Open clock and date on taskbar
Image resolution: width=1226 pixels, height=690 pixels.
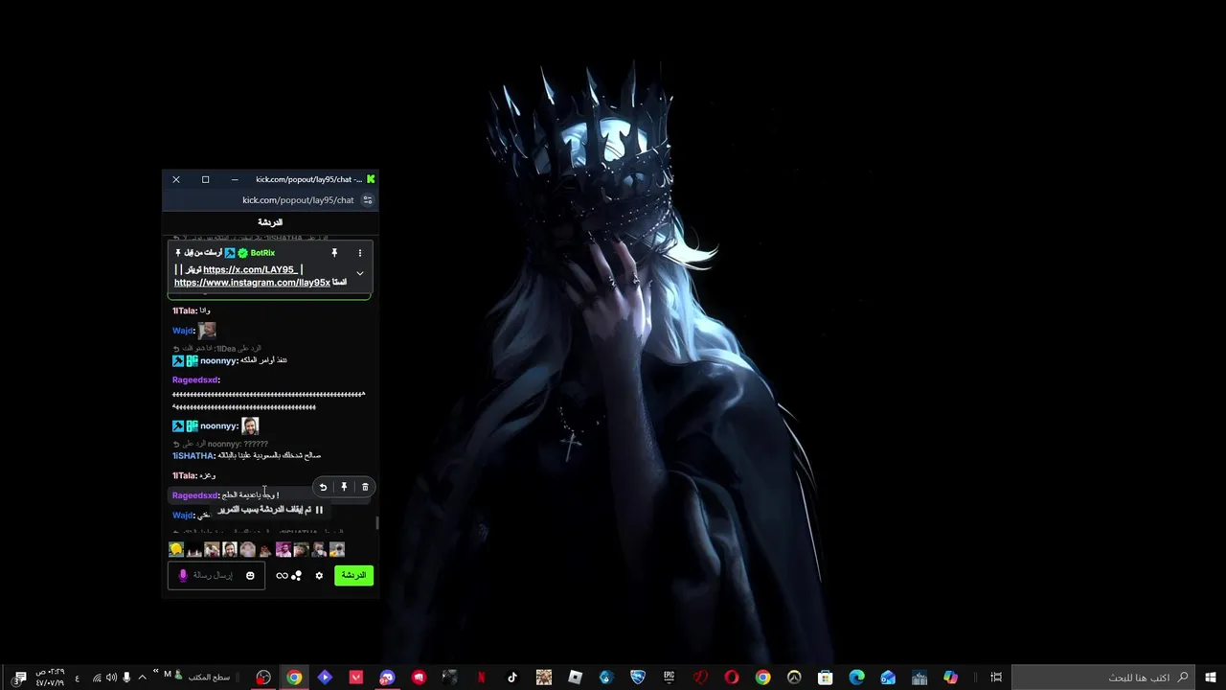pos(50,678)
